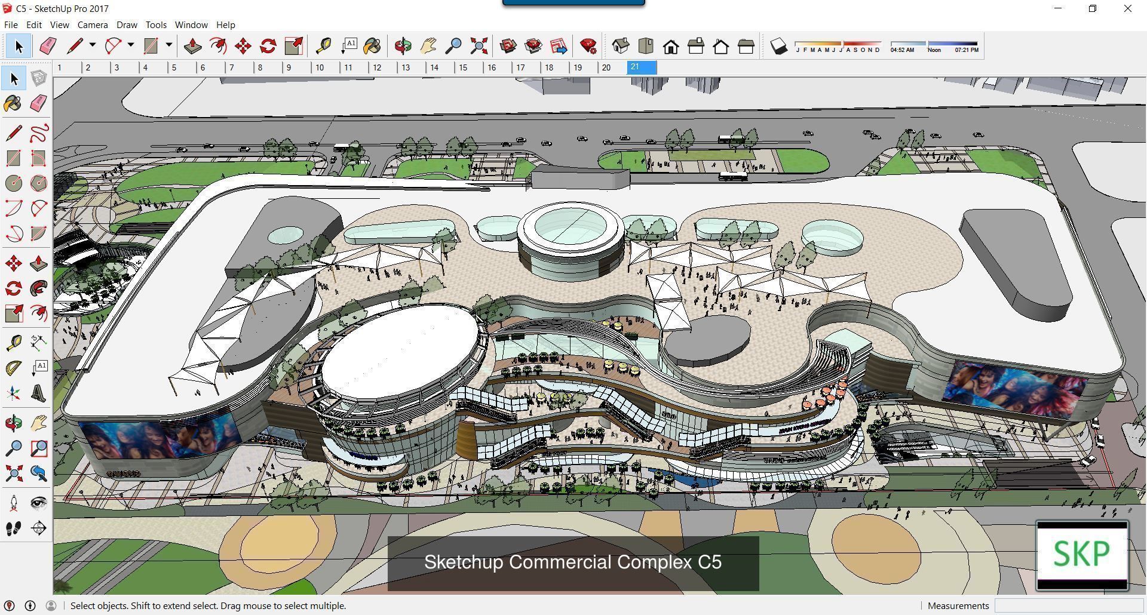Open the Window menu
Image resolution: width=1147 pixels, height=615 pixels.
point(191,24)
